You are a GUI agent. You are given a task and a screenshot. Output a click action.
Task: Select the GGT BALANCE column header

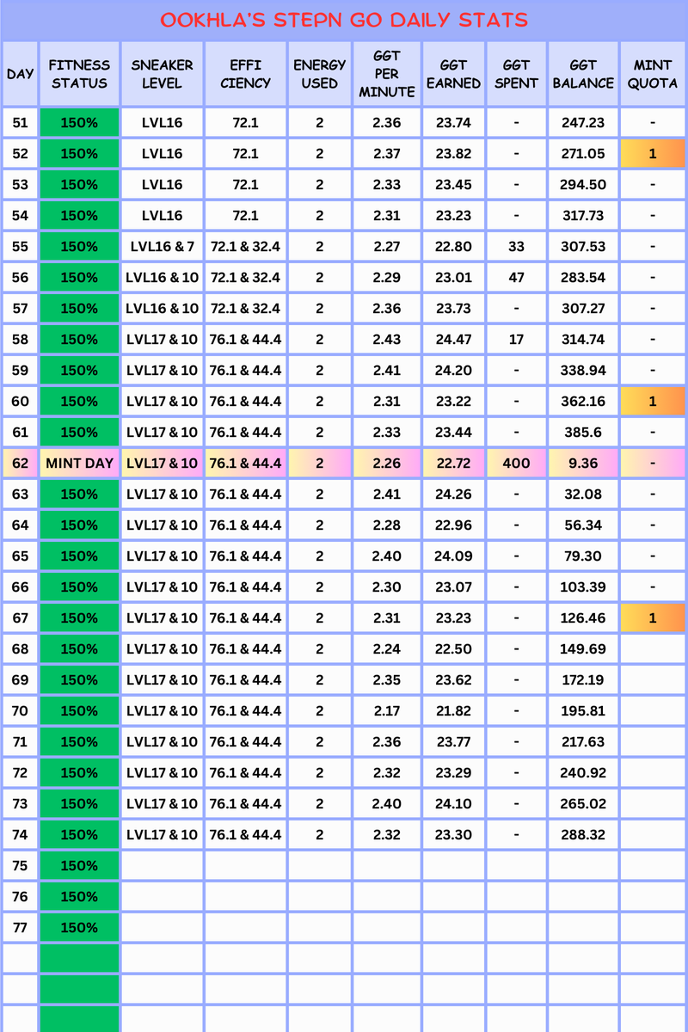[583, 74]
